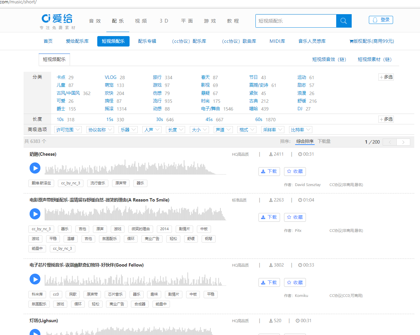The width and height of the screenshot is (420, 335).
Task: Click the magnifier search button
Action: tap(344, 21)
